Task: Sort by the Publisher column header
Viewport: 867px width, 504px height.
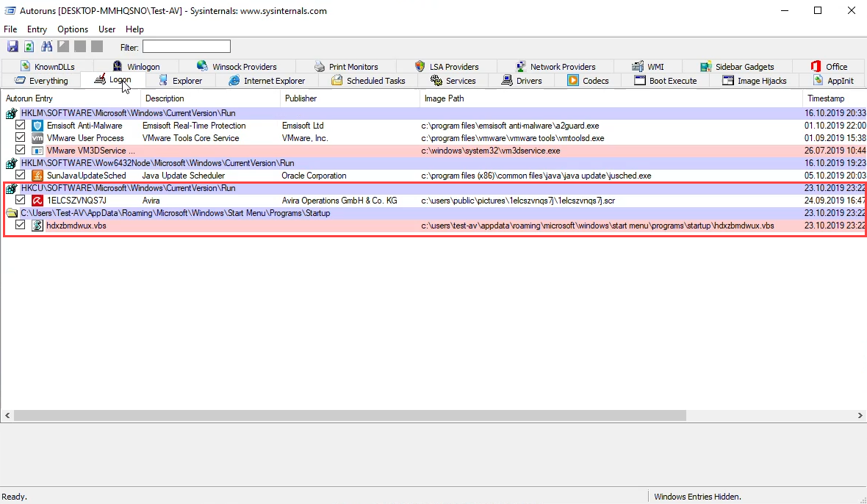Action: (301, 98)
